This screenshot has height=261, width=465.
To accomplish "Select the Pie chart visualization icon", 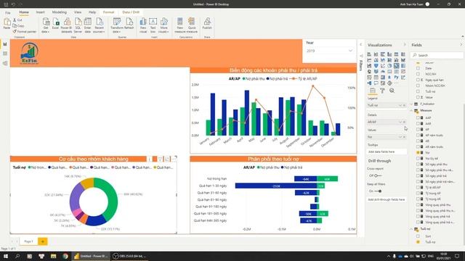I will point(389,66).
